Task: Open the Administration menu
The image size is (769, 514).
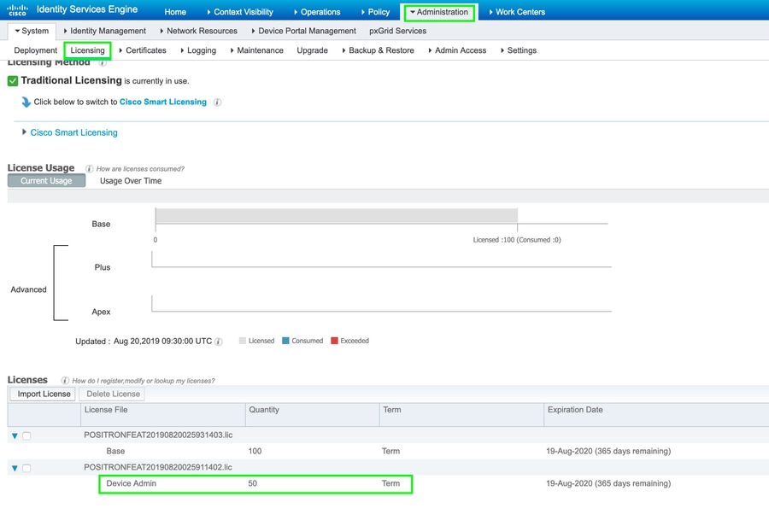Action: coord(439,12)
